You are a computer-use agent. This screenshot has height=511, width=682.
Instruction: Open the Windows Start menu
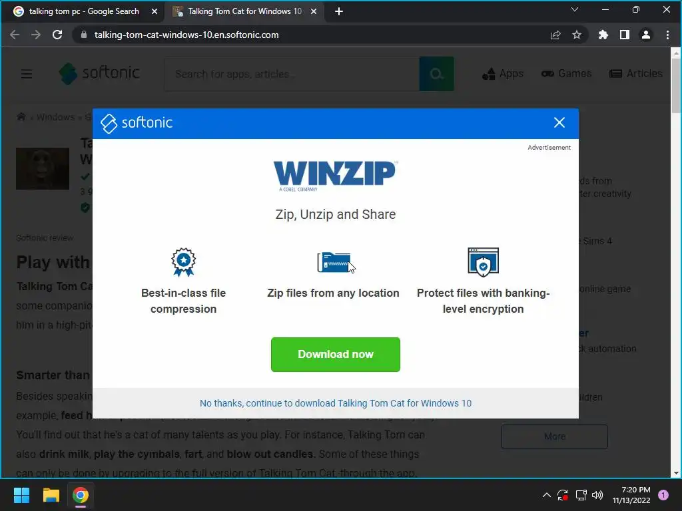21,495
